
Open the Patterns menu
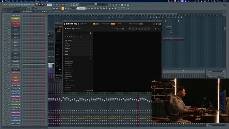pos(26,1)
